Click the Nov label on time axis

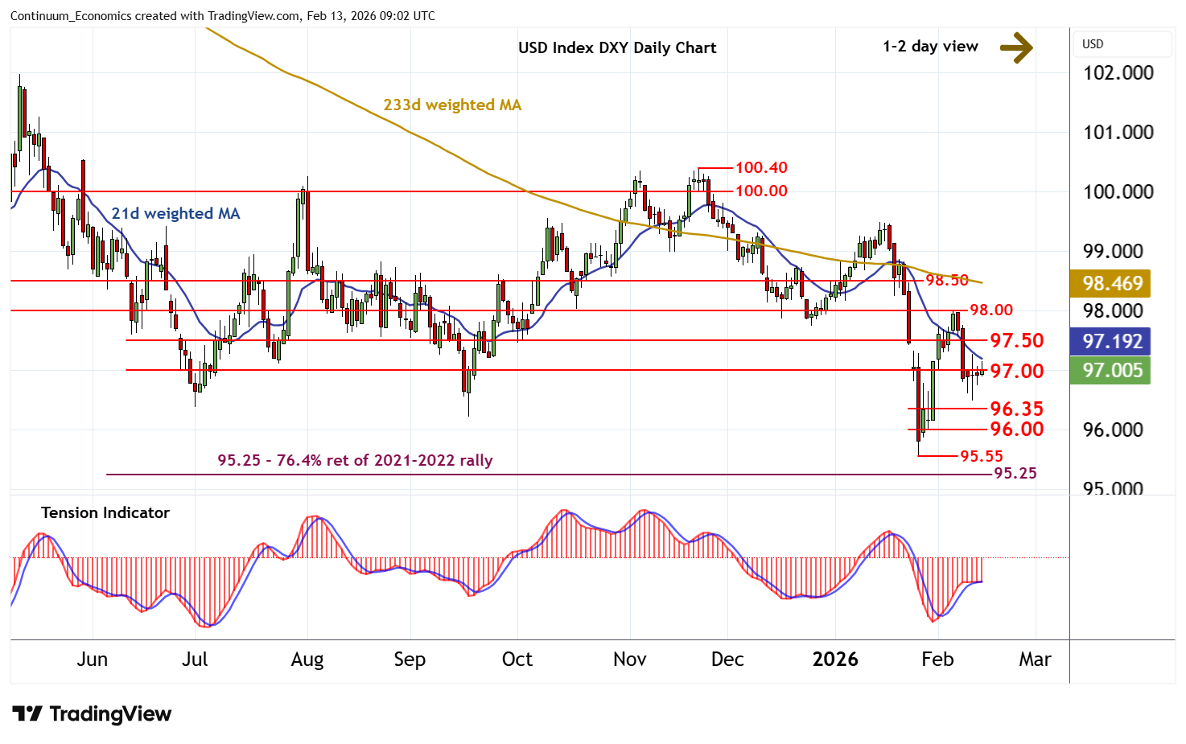629,660
